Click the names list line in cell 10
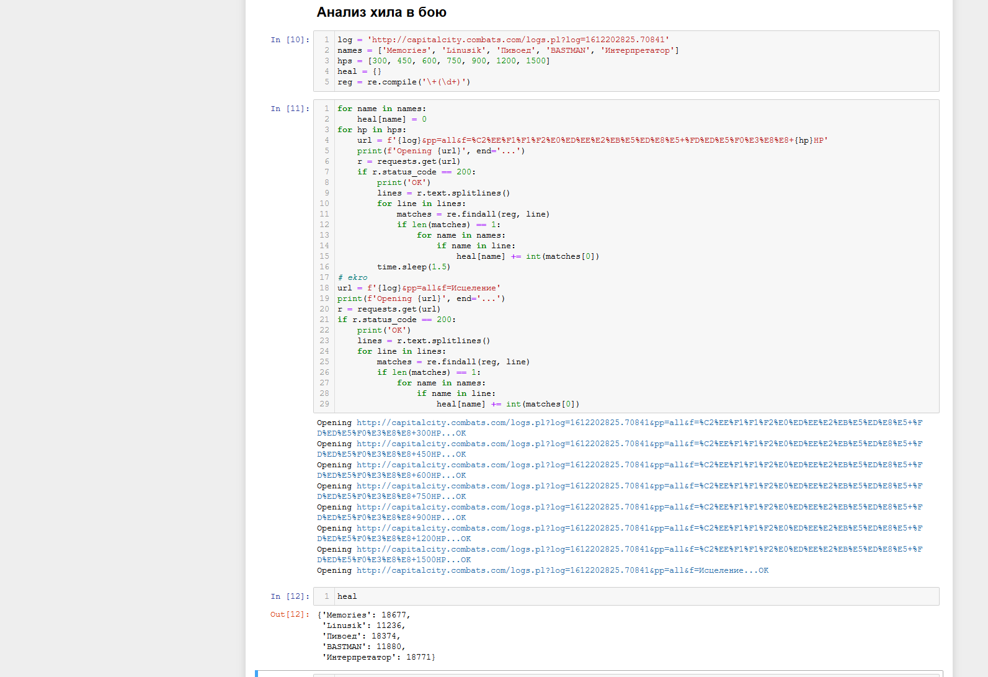Viewport: 988px width, 677px height. (x=508, y=50)
